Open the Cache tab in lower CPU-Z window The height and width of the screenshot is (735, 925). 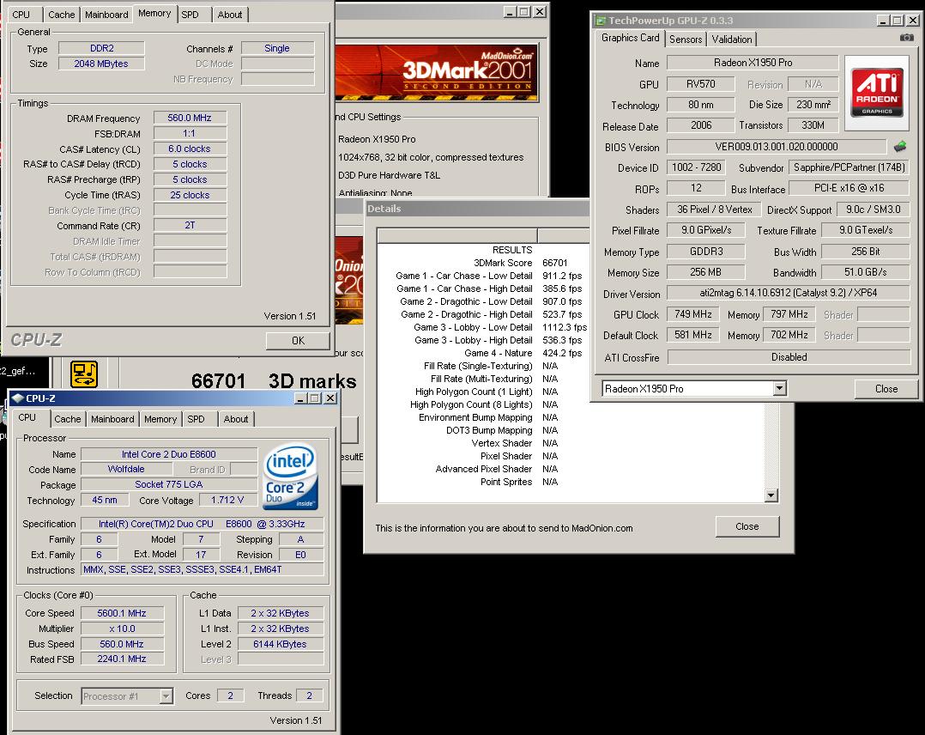67,419
